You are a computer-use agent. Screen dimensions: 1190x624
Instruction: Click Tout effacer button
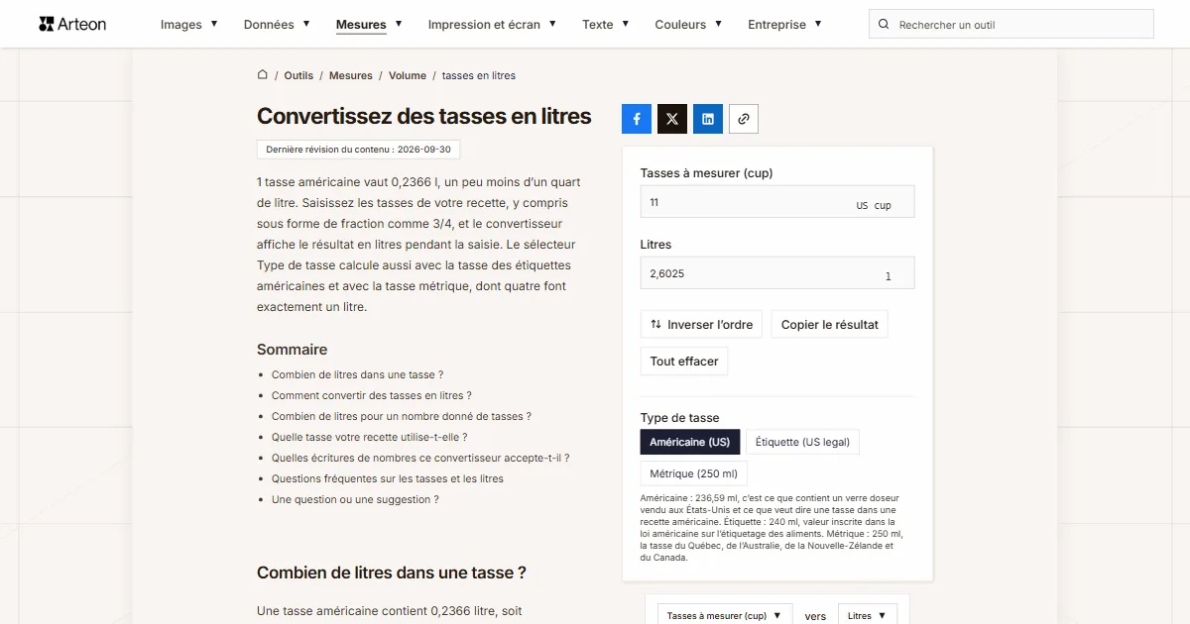(x=684, y=361)
